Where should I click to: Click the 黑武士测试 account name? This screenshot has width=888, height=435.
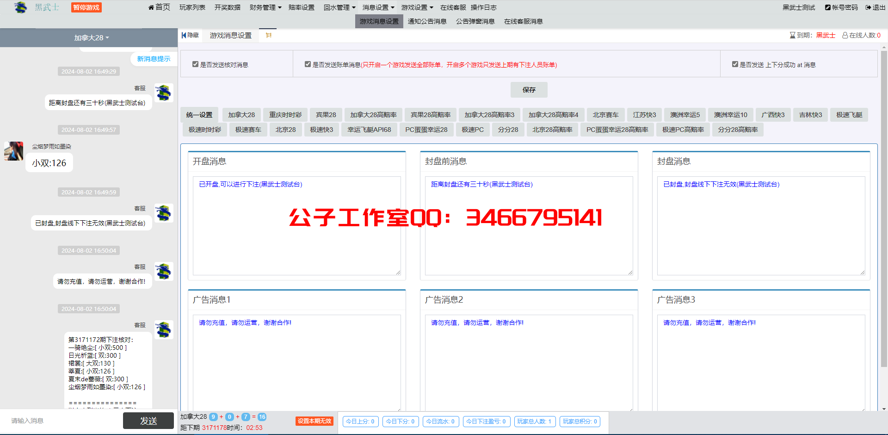[x=799, y=7]
